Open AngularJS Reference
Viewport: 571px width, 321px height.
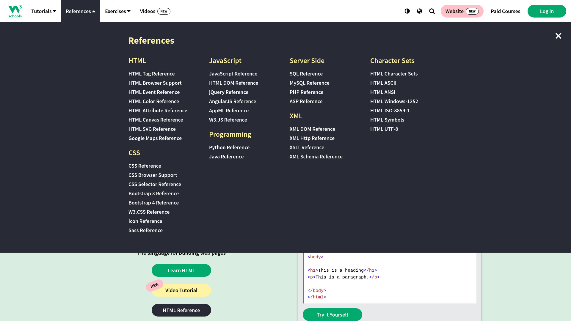point(233,101)
